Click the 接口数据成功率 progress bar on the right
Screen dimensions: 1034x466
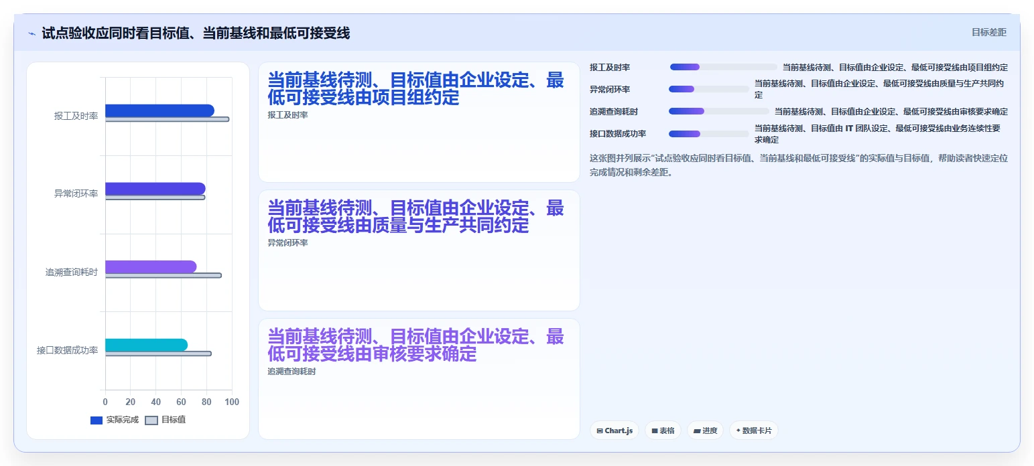(709, 134)
